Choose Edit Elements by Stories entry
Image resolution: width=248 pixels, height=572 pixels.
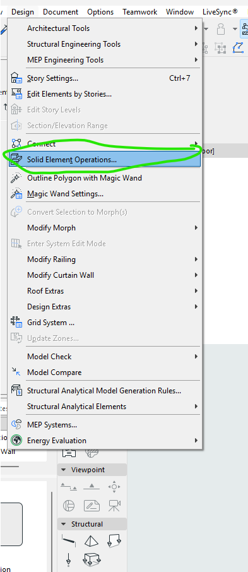point(105,93)
